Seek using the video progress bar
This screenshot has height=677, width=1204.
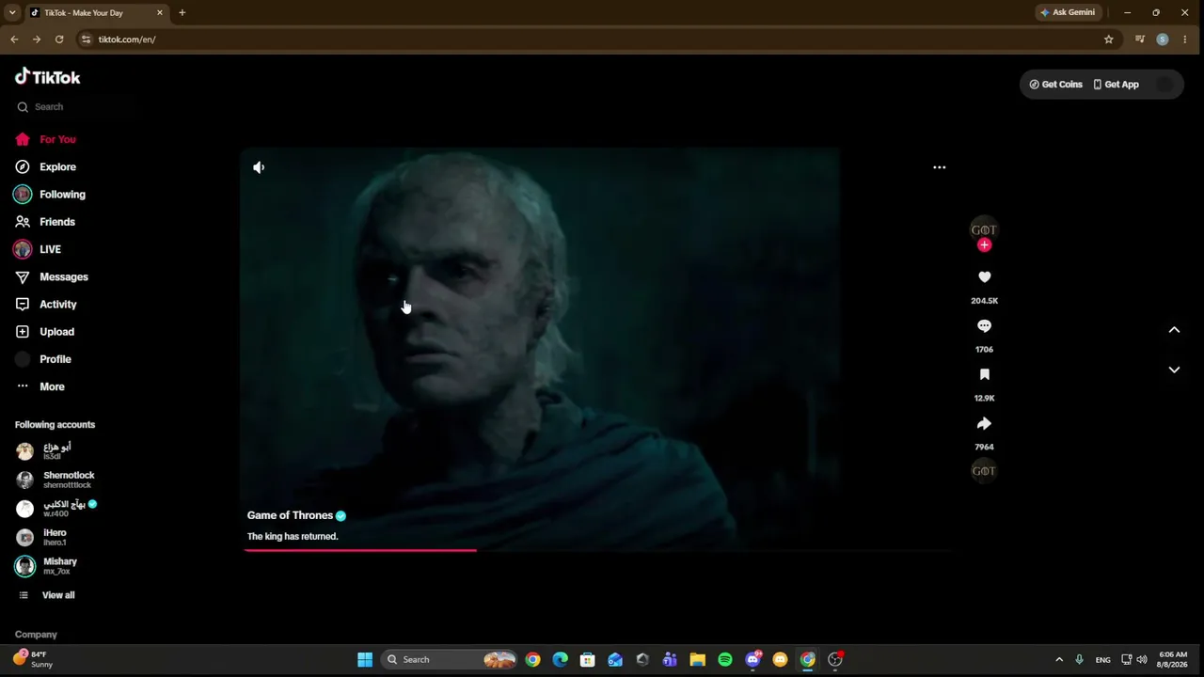click(598, 550)
